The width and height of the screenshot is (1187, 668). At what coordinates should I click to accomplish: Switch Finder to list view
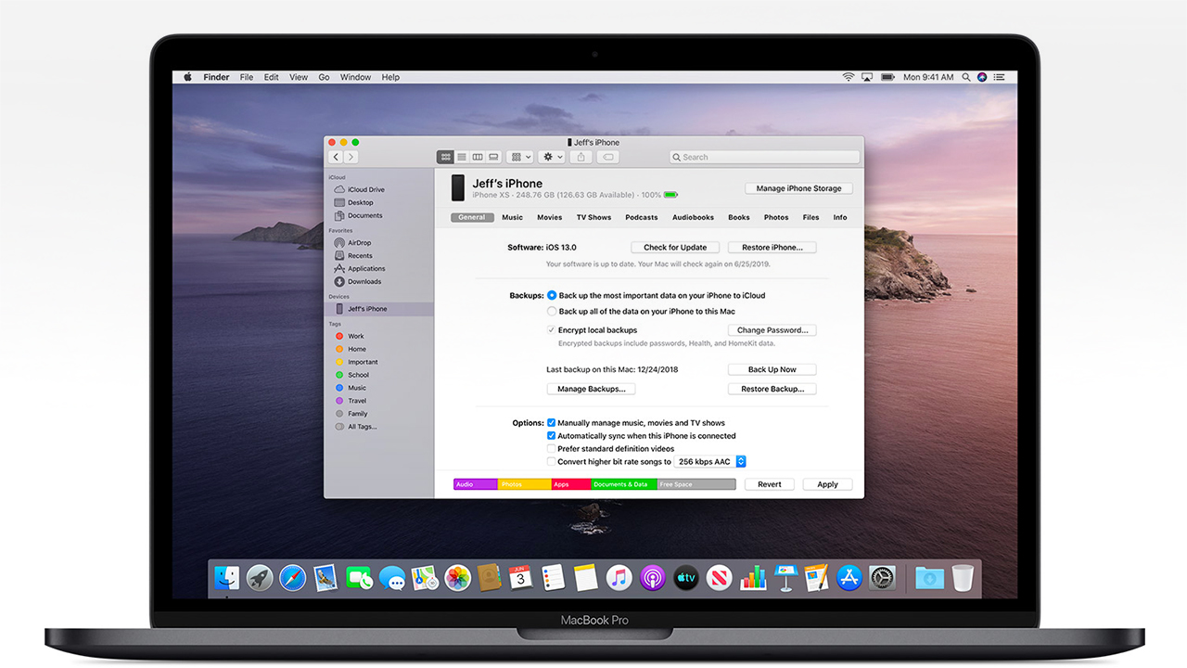pos(461,158)
